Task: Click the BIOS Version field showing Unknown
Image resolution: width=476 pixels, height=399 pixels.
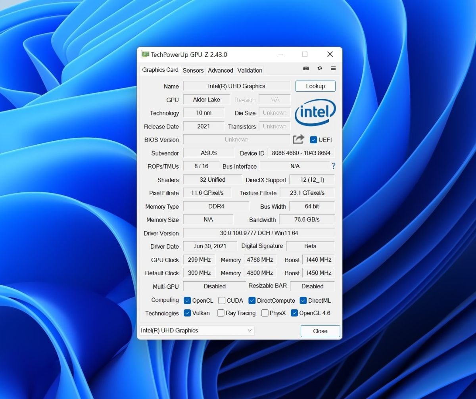Action: point(236,140)
